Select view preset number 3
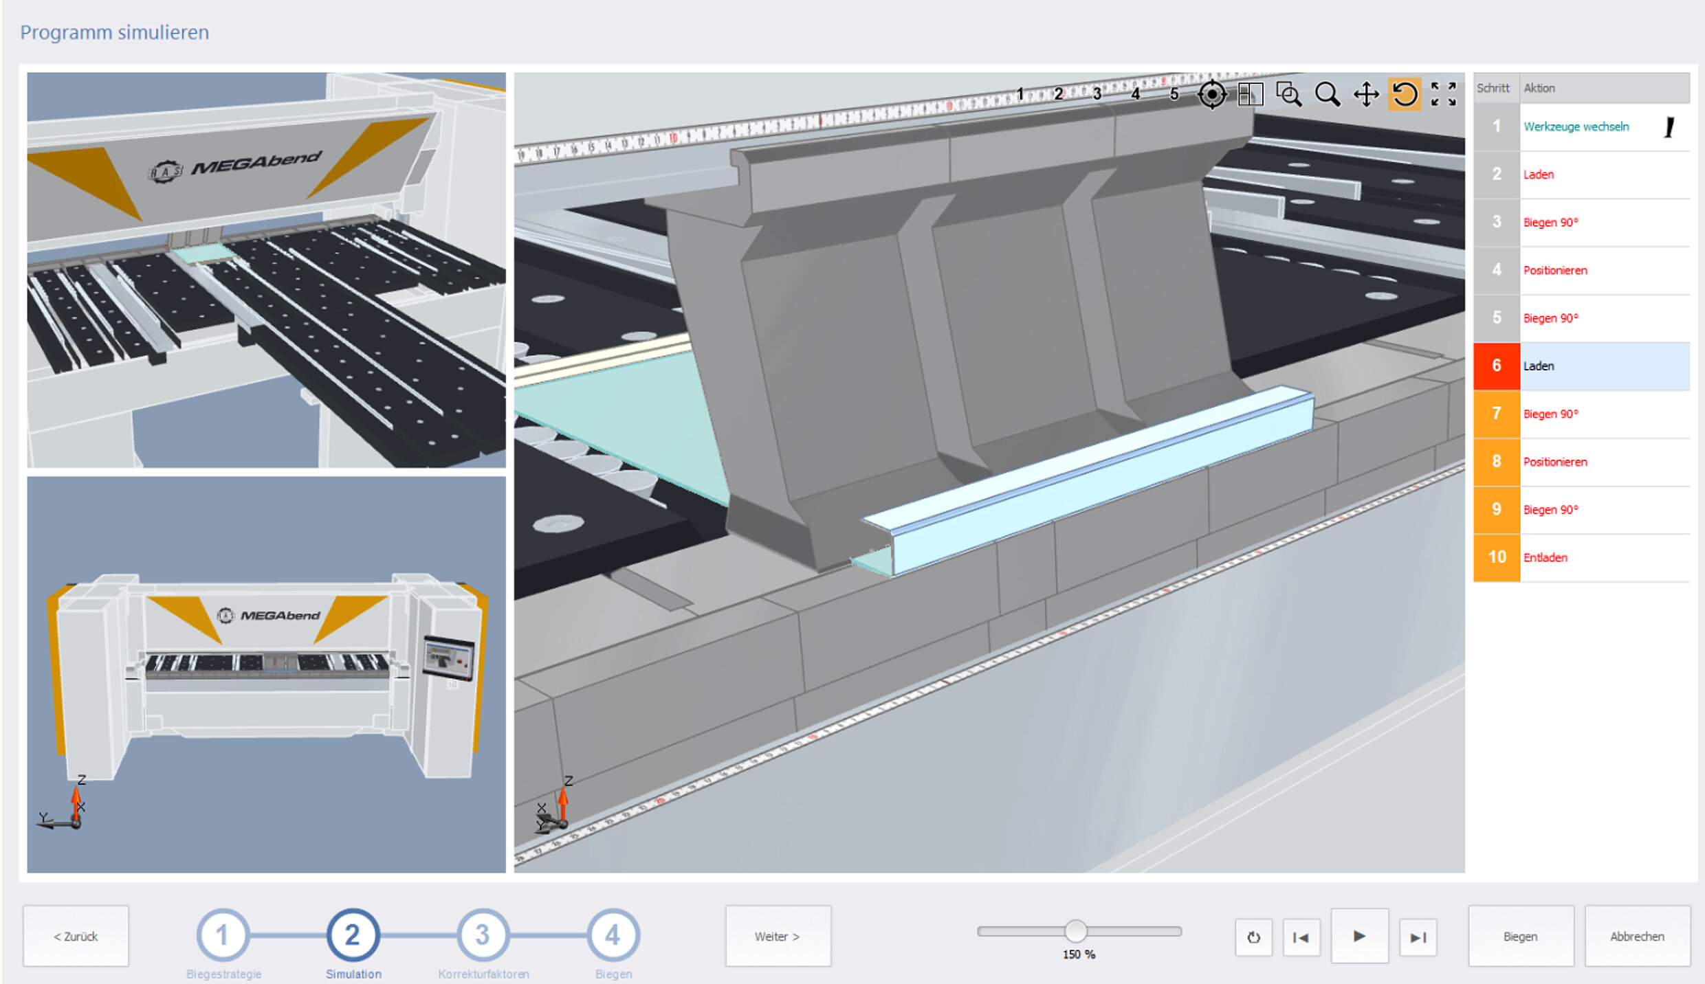The image size is (1705, 984). pyautogui.click(x=1097, y=94)
